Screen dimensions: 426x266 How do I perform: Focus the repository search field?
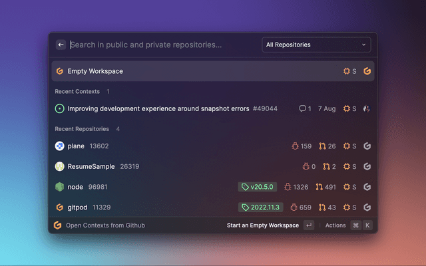click(160, 45)
